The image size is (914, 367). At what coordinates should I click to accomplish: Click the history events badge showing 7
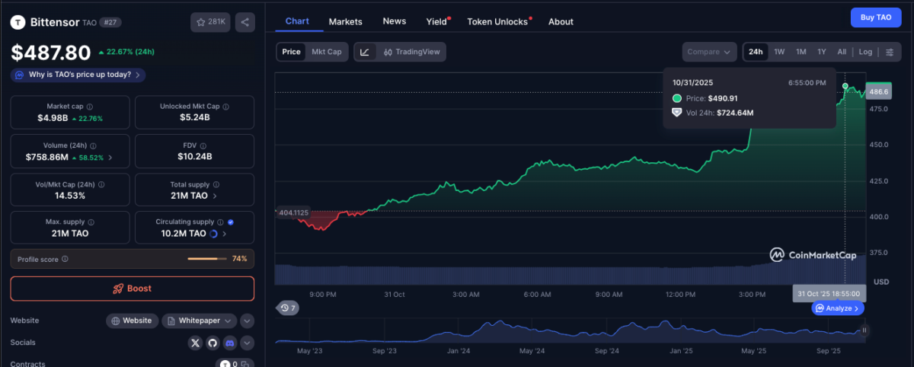tap(288, 308)
